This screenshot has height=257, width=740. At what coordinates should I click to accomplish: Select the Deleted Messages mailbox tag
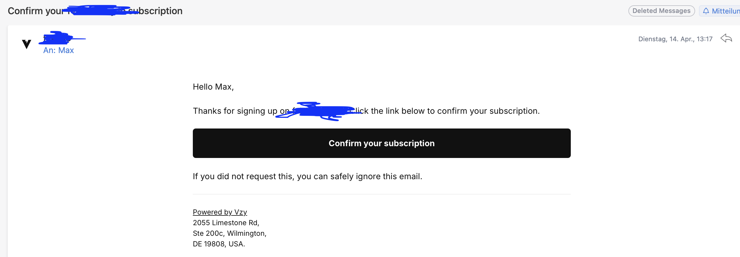(661, 11)
